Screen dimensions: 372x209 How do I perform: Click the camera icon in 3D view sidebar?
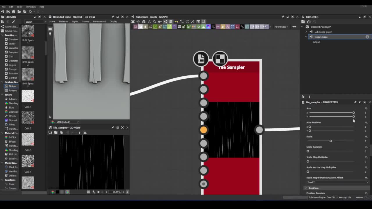point(50,29)
